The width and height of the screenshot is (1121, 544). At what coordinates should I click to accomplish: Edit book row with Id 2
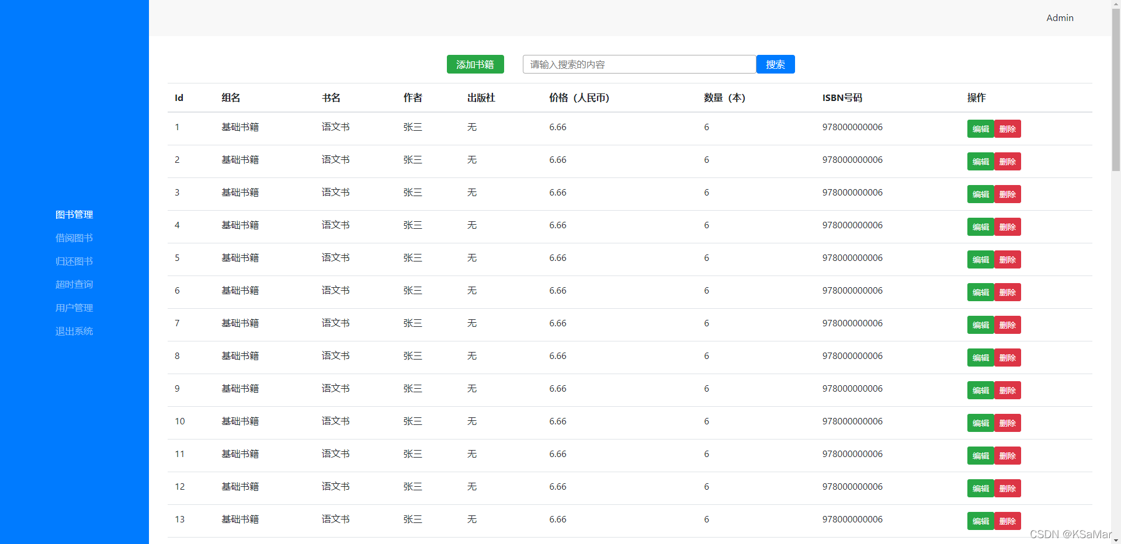[981, 162]
